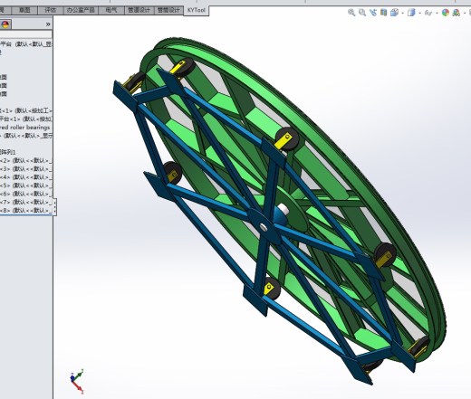471x399 pixels.
Task: Open Hide/Show Items dropdown arrow
Action: 437,13
